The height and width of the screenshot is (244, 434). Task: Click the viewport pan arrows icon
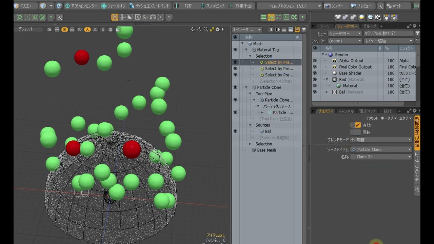coord(193,29)
